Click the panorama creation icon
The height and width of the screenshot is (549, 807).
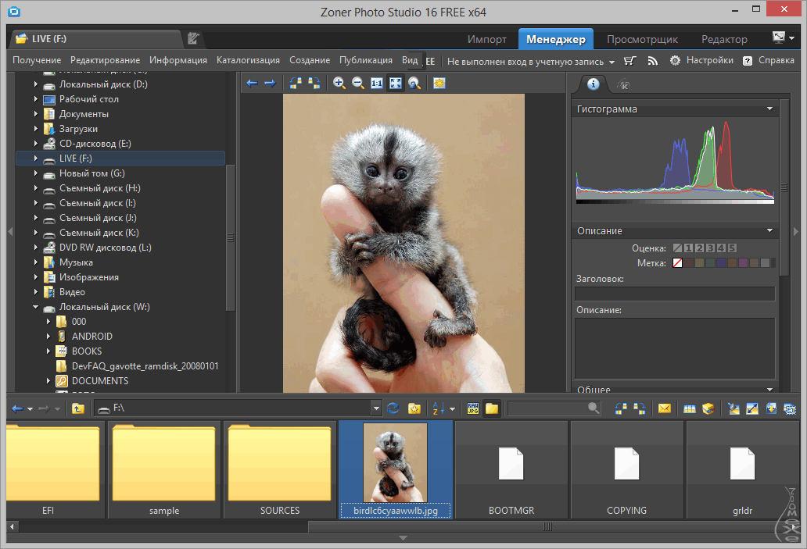690,408
